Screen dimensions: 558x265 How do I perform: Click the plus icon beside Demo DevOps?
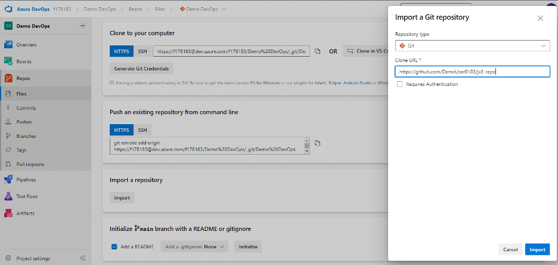(82, 26)
